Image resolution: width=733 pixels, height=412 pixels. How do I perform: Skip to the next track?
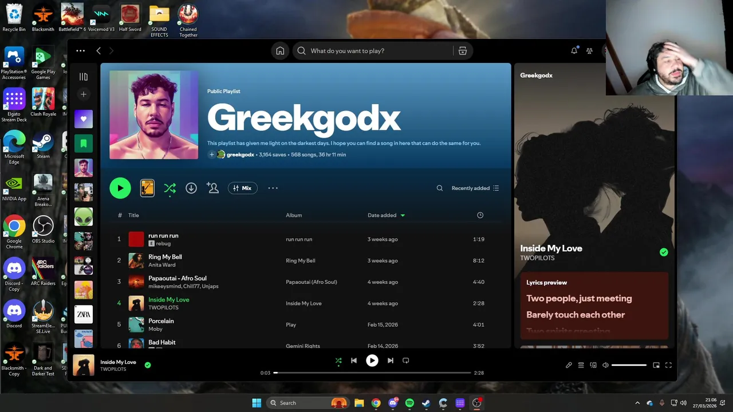391,360
